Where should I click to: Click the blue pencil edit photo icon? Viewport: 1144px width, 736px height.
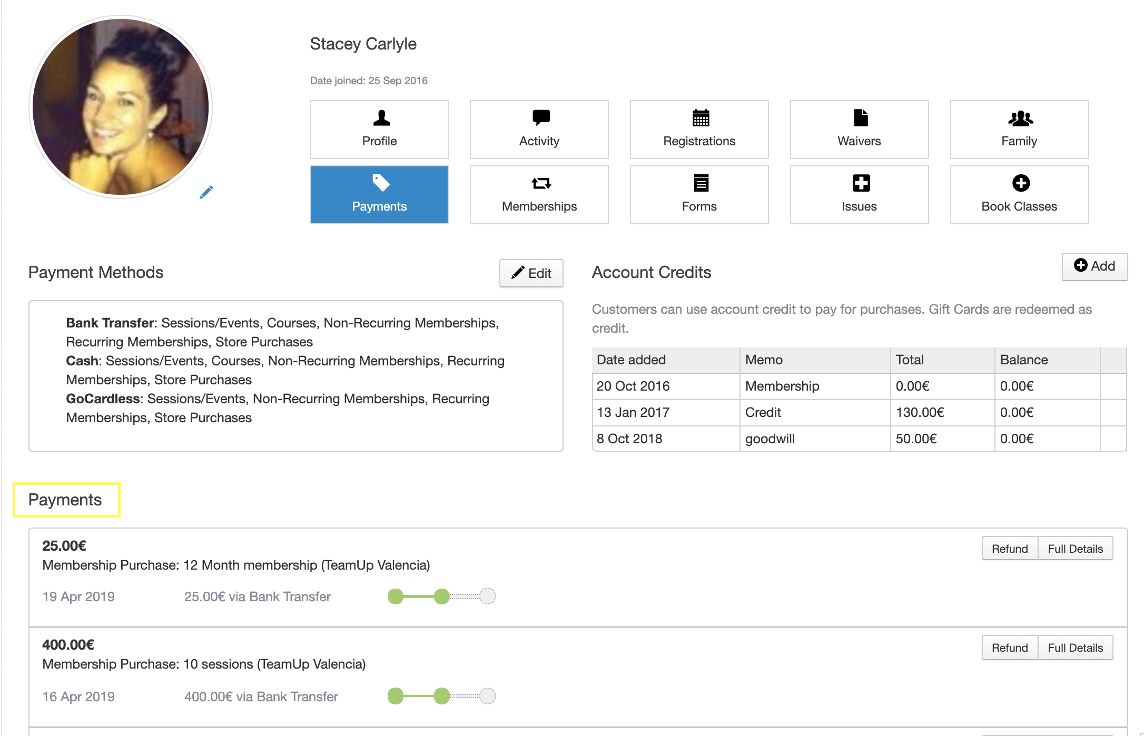206,192
